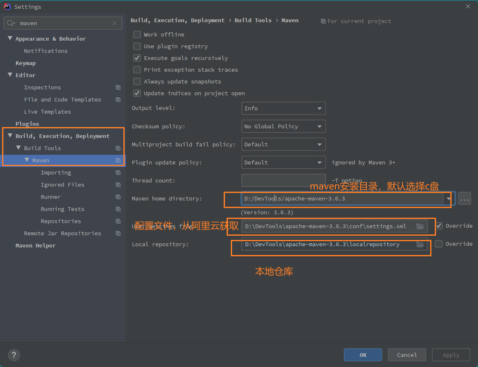Clear the maven search field text
Viewport: 478px width, 367px height.
115,23
